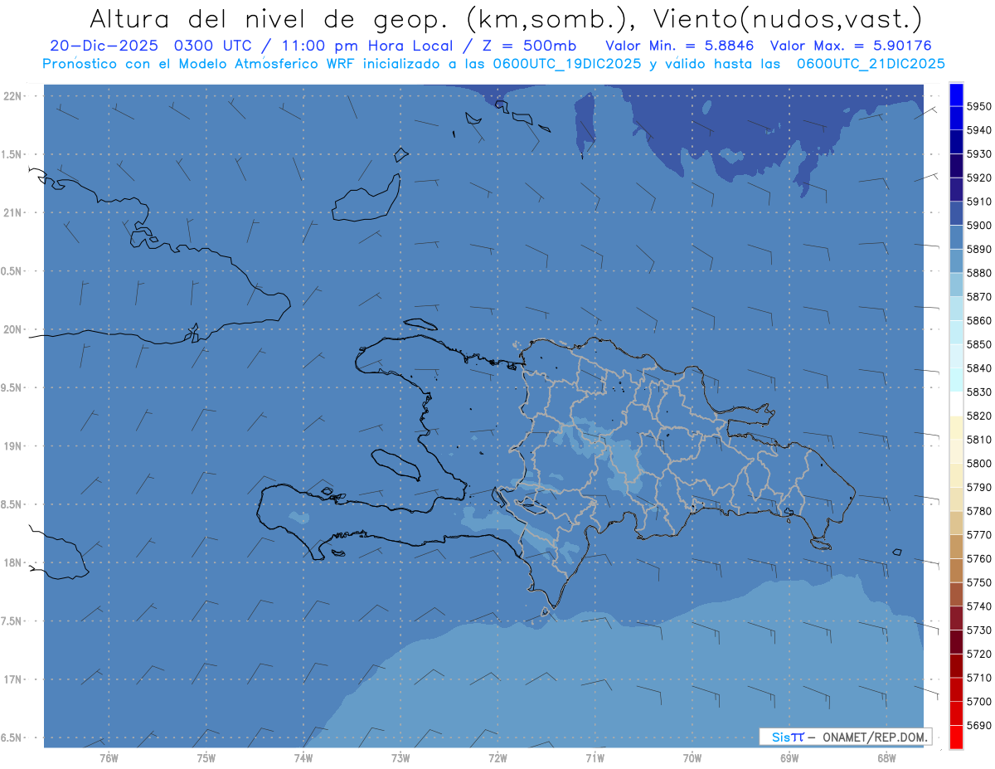Viewport: 995px width, 769px height.
Task: Click the colorbar swatch between 5880 and 5890
Action: (x=956, y=261)
